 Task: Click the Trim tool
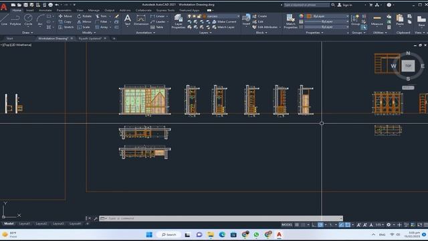101,16
